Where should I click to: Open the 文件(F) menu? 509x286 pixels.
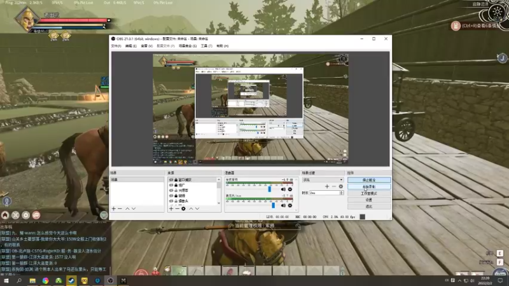click(116, 46)
